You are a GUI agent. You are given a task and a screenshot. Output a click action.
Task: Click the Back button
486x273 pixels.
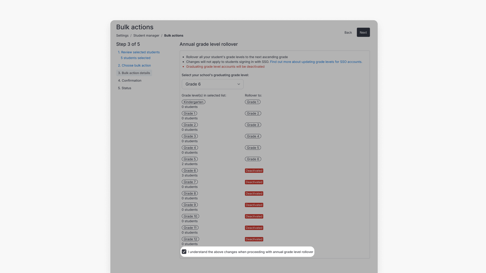[x=348, y=32]
